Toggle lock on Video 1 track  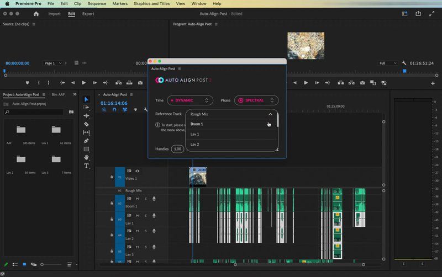[x=112, y=177]
